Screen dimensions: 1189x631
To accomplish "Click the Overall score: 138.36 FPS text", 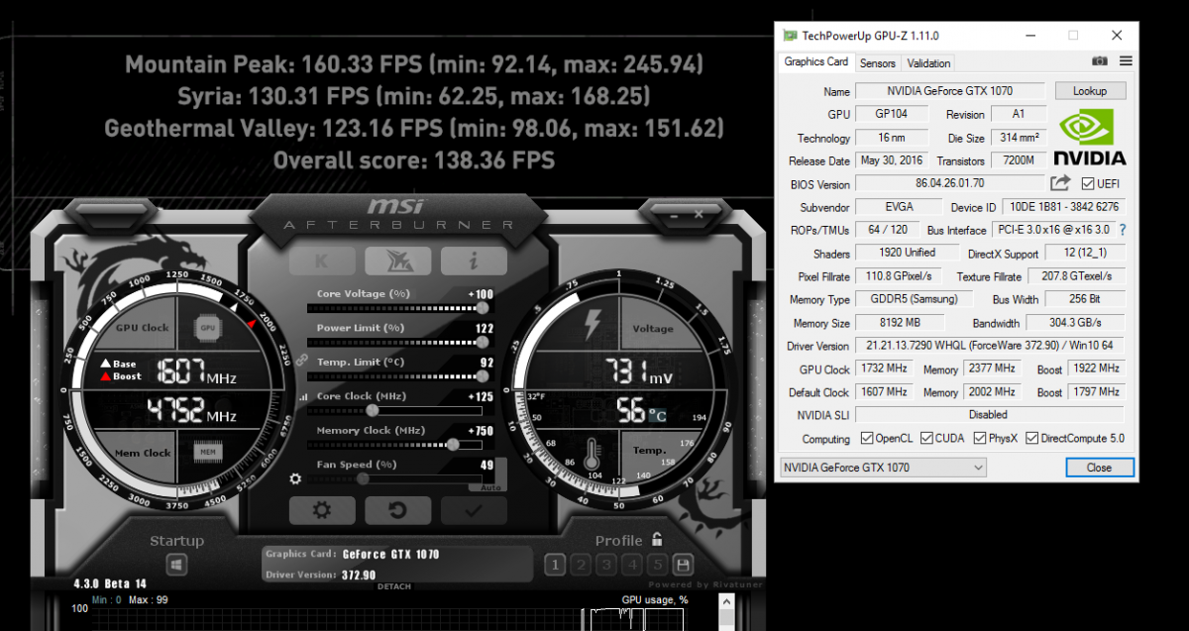I will (414, 159).
